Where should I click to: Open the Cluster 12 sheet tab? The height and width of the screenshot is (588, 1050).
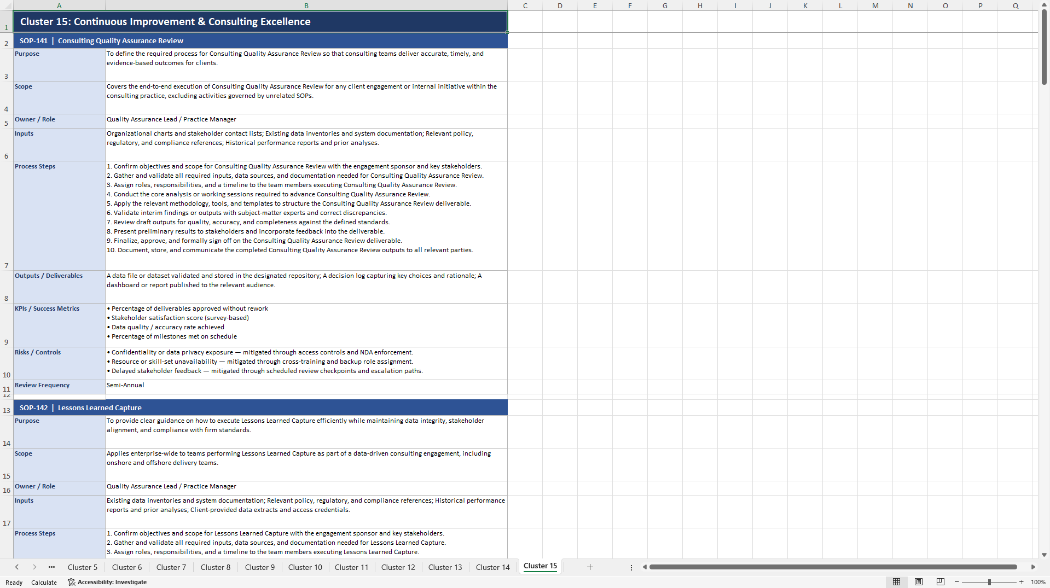click(x=398, y=567)
